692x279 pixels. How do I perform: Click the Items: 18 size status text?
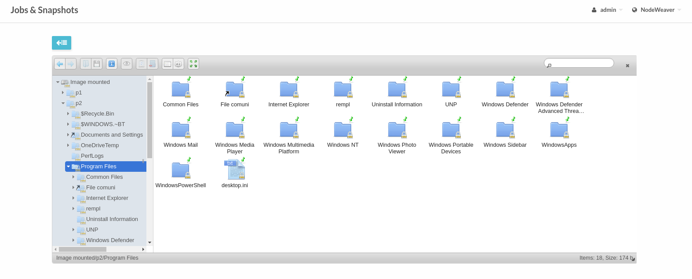click(606, 258)
